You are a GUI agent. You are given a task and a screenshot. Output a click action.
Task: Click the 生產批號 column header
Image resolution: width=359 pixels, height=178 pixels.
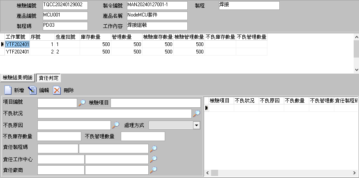pyautogui.click(x=67, y=37)
